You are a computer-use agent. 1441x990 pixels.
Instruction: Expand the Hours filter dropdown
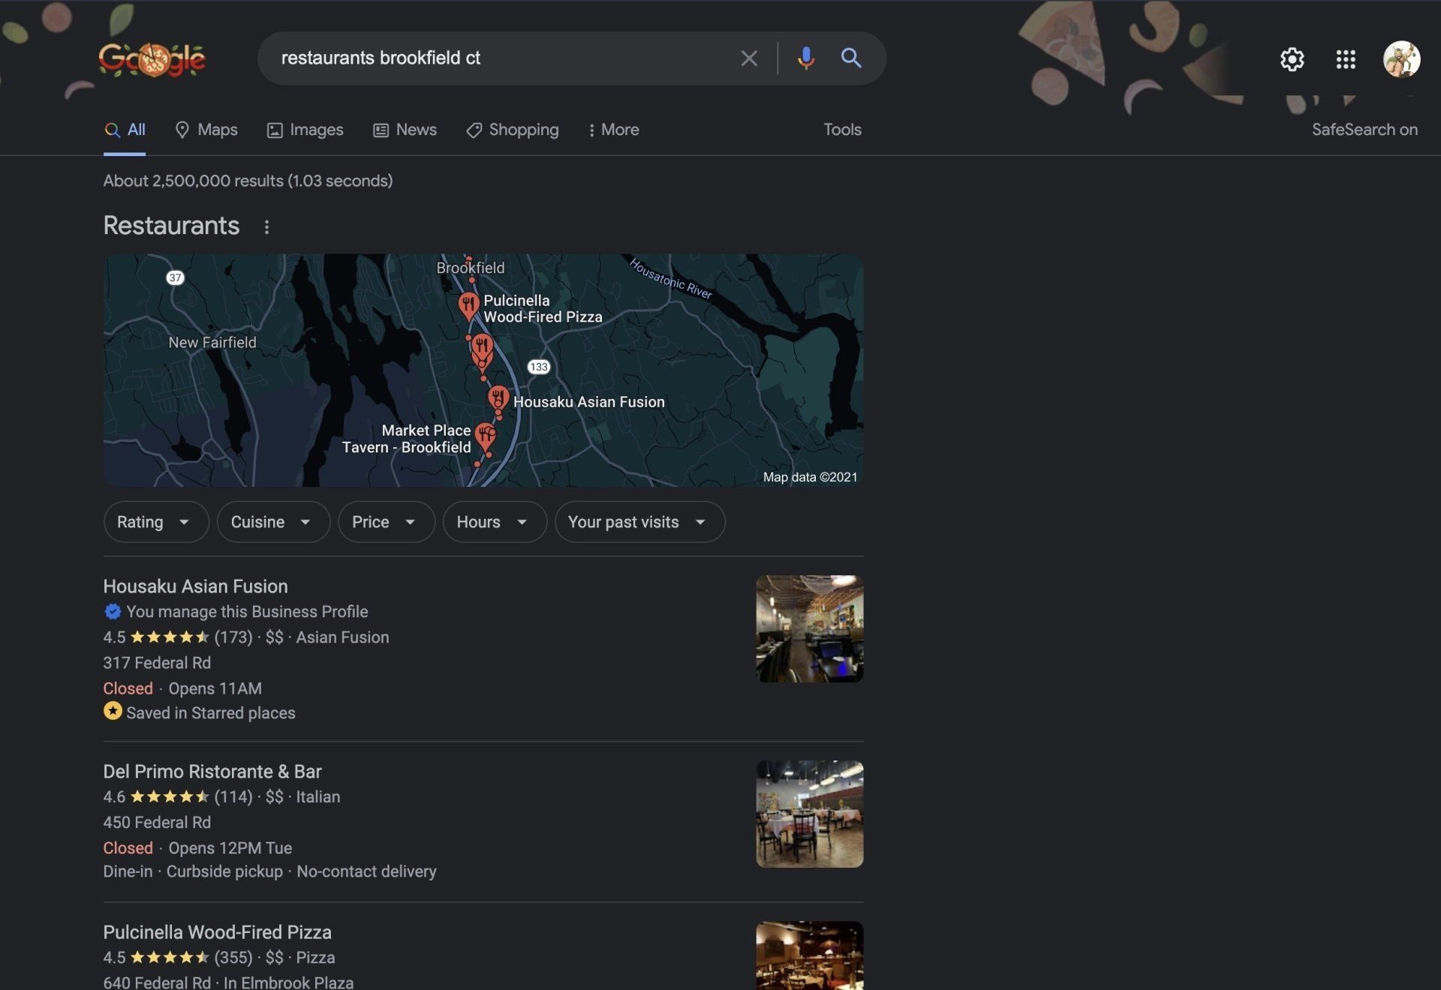pos(494,522)
